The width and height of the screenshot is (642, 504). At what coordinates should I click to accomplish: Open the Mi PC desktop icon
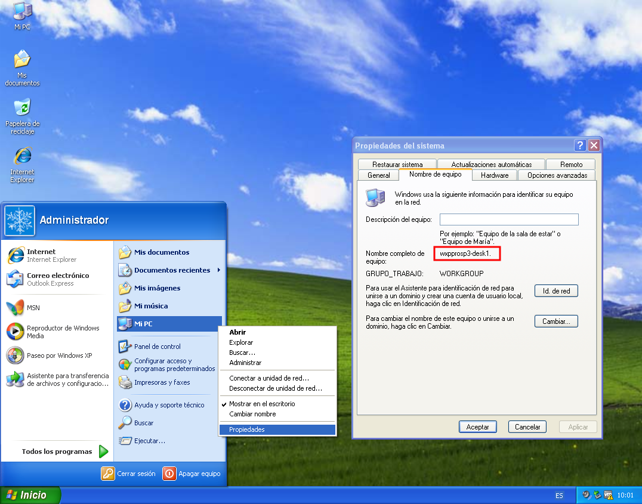click(22, 16)
